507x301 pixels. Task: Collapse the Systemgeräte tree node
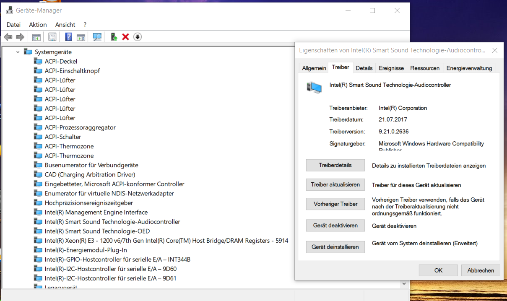click(x=18, y=52)
